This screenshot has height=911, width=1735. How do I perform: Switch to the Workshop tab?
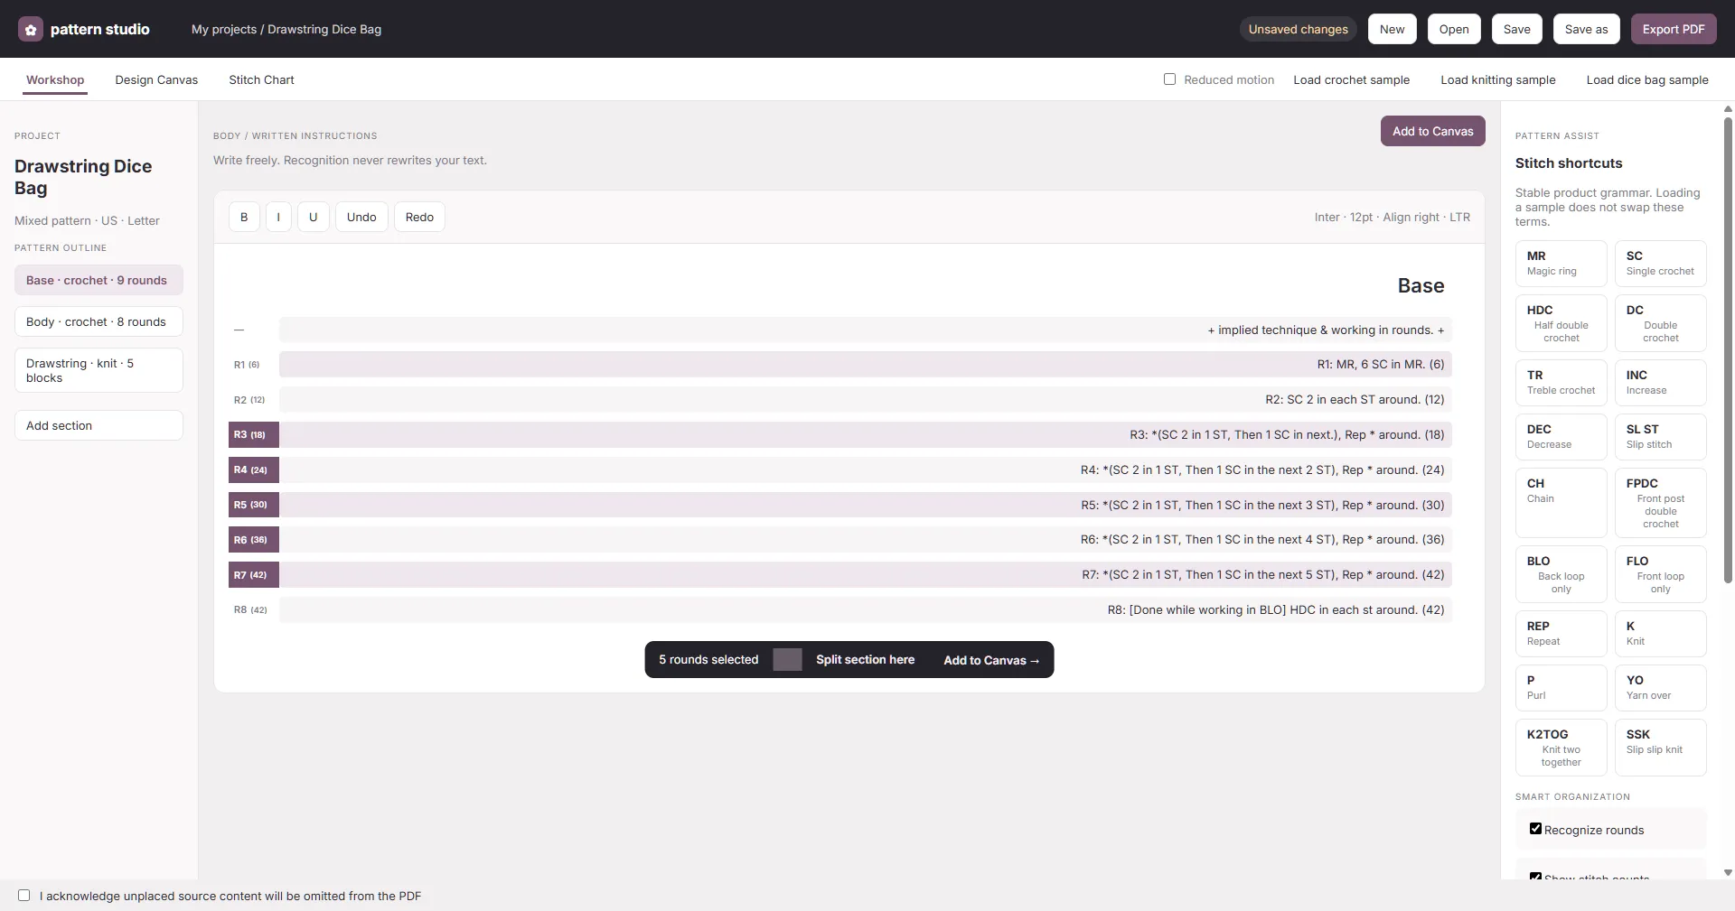55,79
